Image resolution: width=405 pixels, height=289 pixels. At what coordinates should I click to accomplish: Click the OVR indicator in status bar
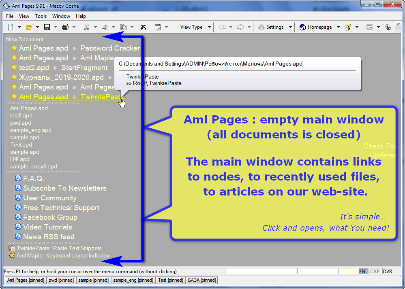(388, 271)
